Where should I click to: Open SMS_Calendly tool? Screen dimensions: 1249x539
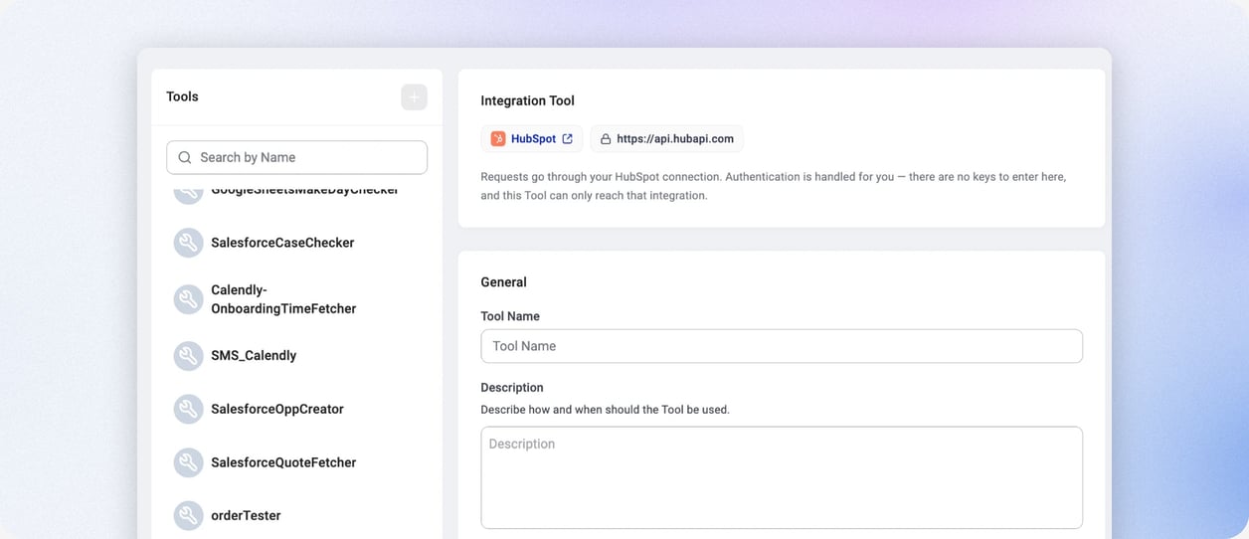pyautogui.click(x=254, y=356)
